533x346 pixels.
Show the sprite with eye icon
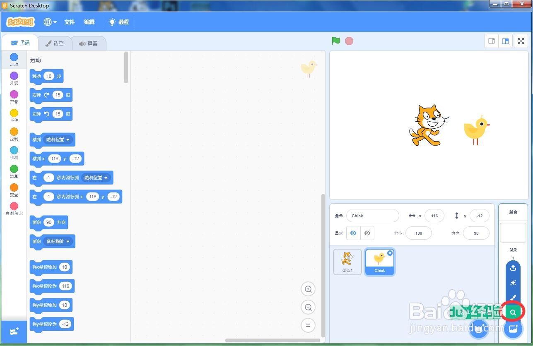[x=353, y=233]
